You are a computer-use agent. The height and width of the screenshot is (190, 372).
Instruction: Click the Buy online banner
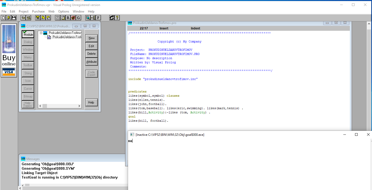[x=9, y=50]
